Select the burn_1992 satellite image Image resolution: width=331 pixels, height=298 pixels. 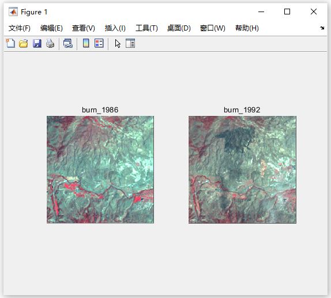[242, 169]
